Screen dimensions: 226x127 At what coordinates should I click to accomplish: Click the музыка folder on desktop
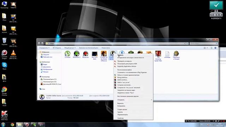(4, 29)
